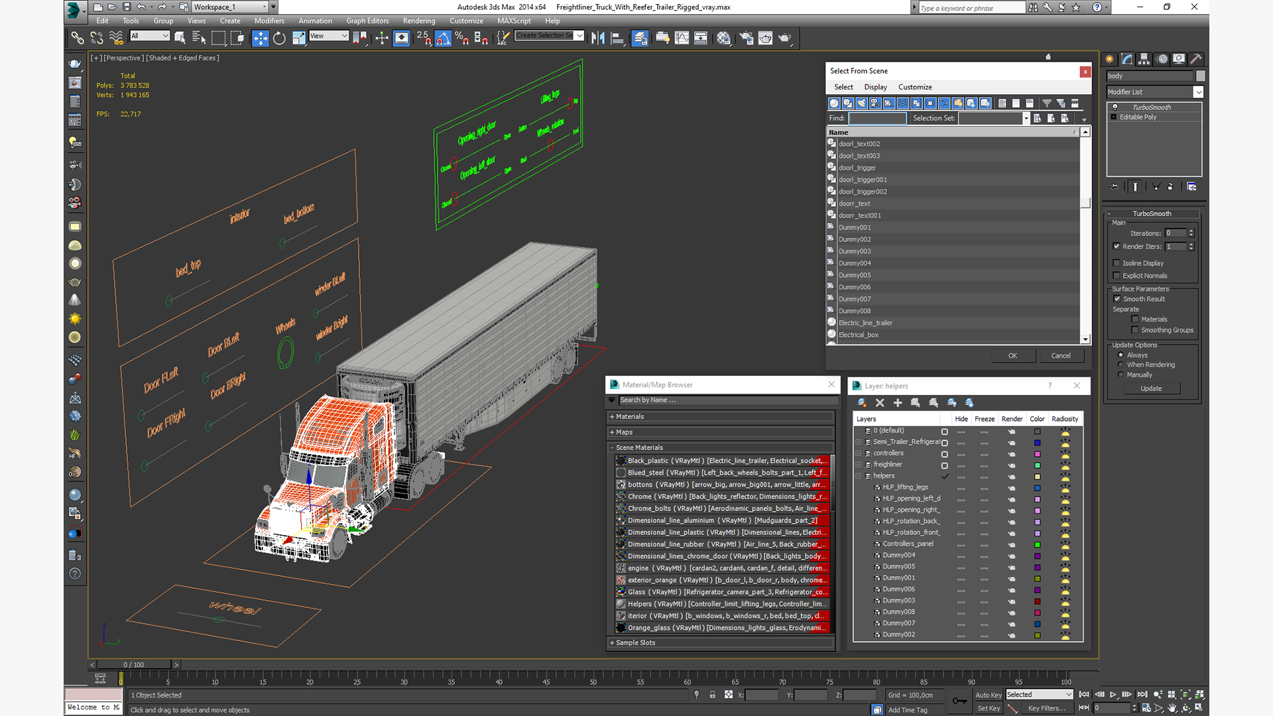The image size is (1273, 716).
Task: Toggle the Isoline Display checkbox
Action: [x=1117, y=263]
